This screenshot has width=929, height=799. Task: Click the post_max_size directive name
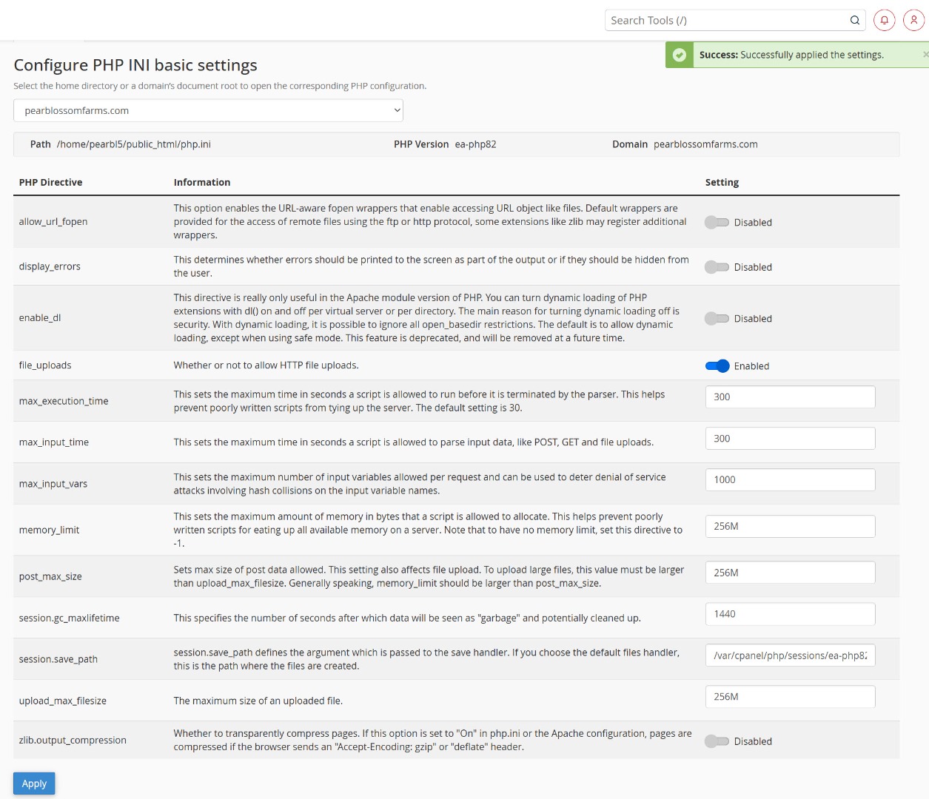coord(50,577)
